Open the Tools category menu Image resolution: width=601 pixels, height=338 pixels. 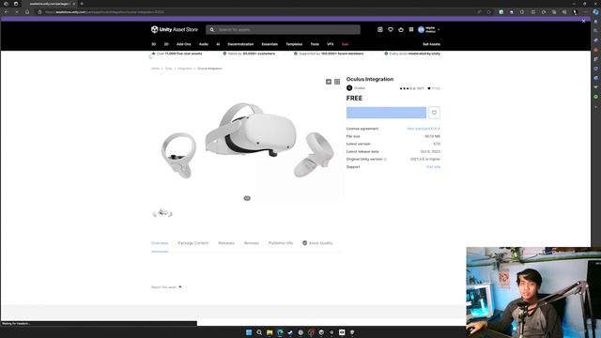tap(315, 44)
